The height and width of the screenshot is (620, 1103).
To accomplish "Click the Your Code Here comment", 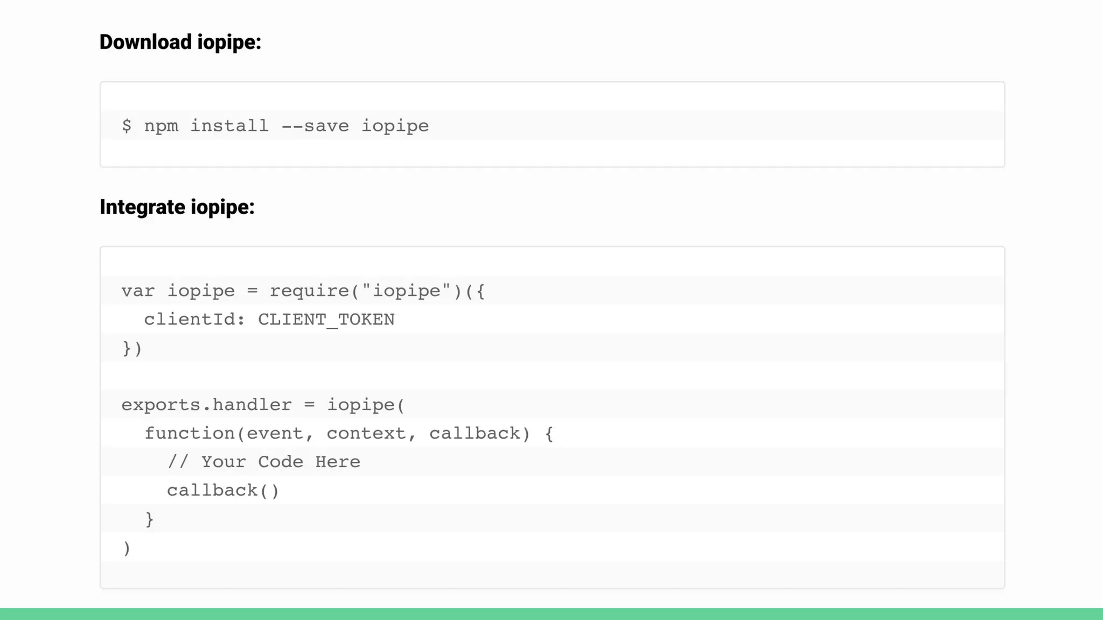I will [x=263, y=462].
